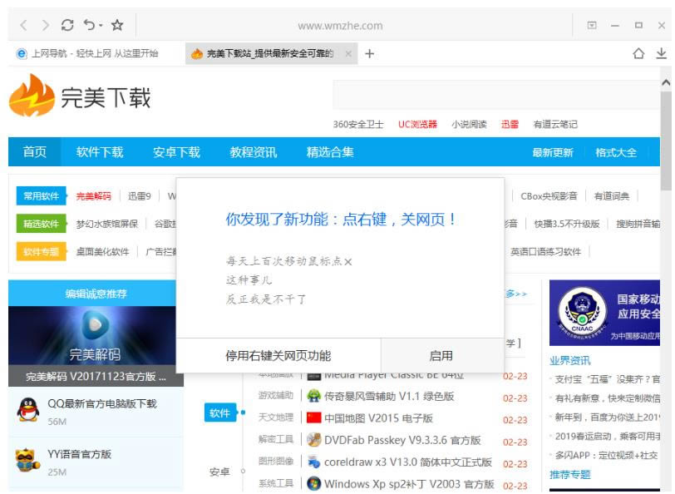Open the 有道词典 link

pos(612,196)
